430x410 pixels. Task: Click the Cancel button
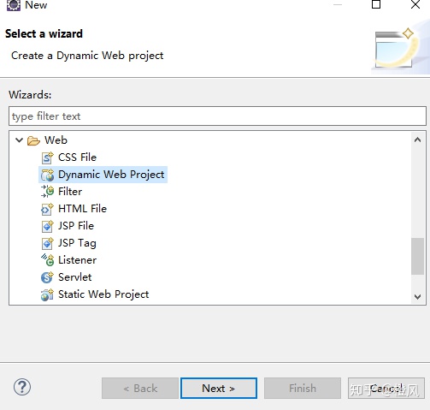(x=386, y=388)
